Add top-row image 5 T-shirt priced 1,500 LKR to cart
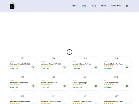 click(x=96, y=67)
